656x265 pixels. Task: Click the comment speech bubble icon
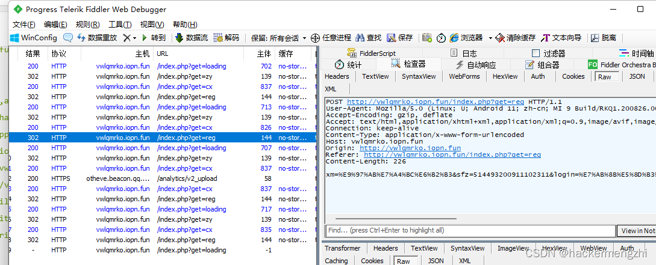click(68, 38)
